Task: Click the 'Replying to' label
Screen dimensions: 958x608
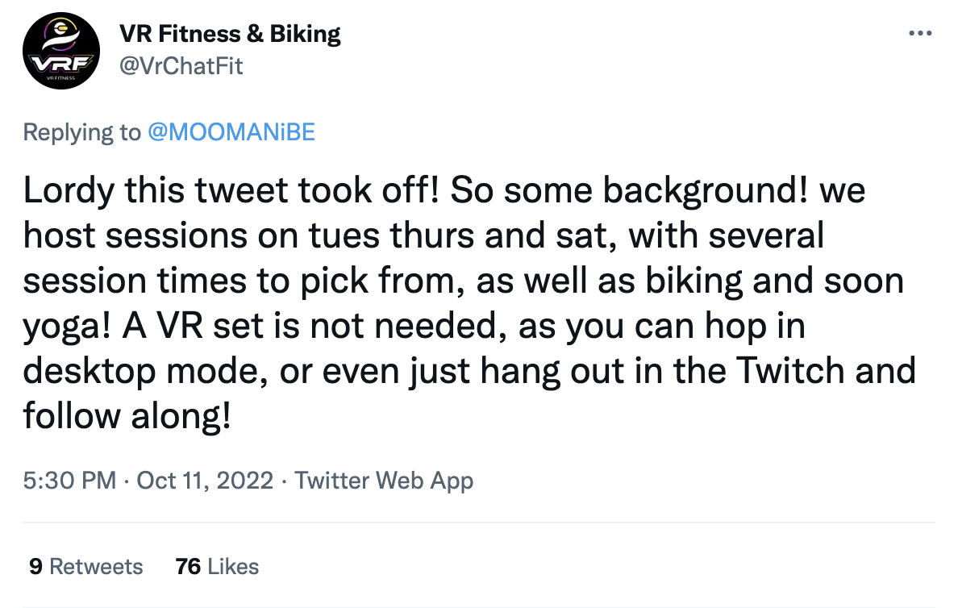Action: point(82,132)
